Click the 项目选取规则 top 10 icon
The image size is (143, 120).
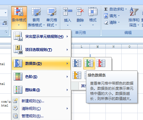click(x=18, y=49)
